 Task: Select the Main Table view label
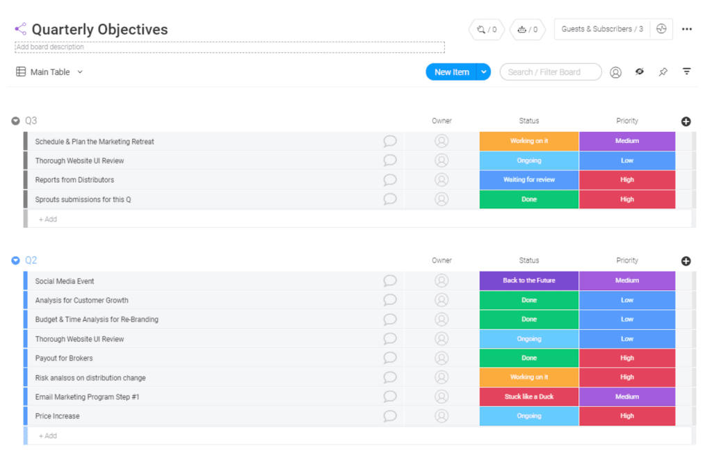pyautogui.click(x=50, y=72)
